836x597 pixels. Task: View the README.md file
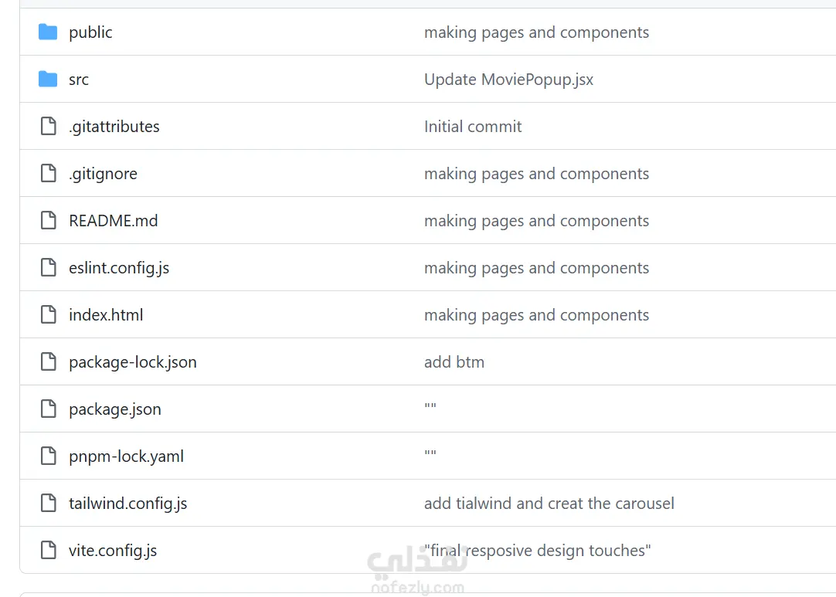click(113, 221)
